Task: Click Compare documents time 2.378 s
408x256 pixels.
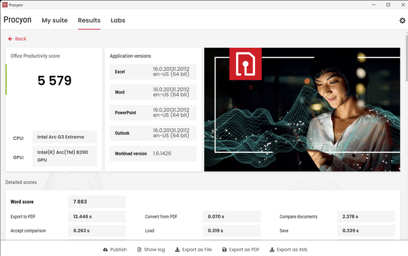Action: pyautogui.click(x=366, y=217)
